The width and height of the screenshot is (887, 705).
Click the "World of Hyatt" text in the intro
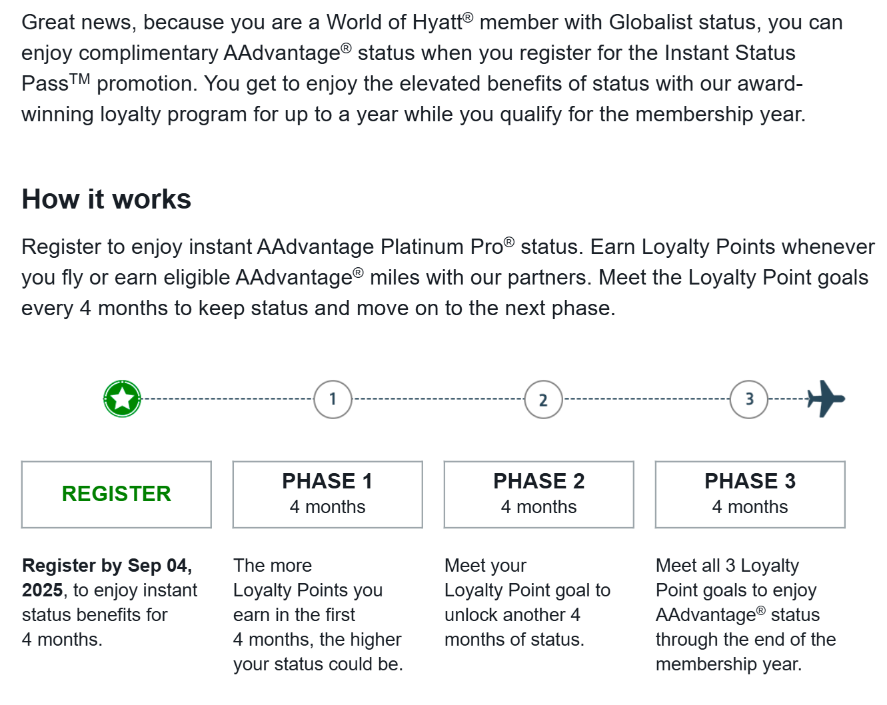(395, 23)
